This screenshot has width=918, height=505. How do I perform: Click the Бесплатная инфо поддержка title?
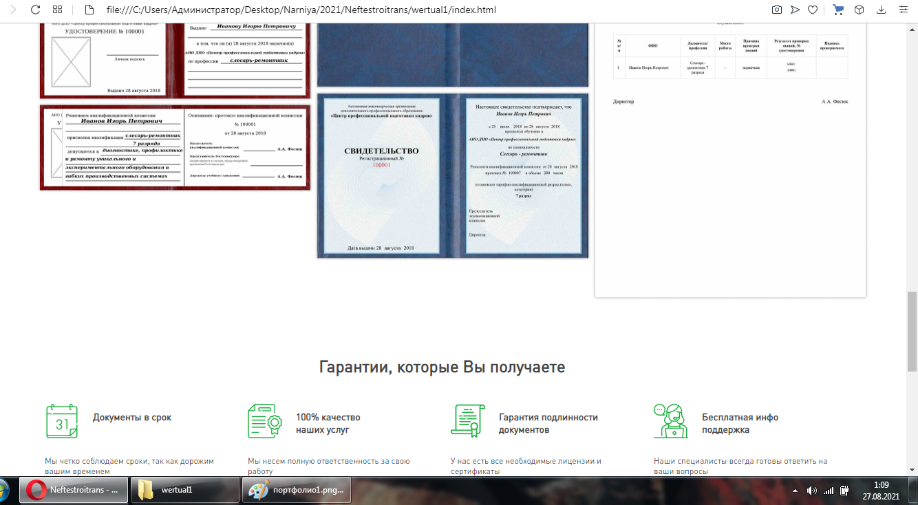point(740,424)
